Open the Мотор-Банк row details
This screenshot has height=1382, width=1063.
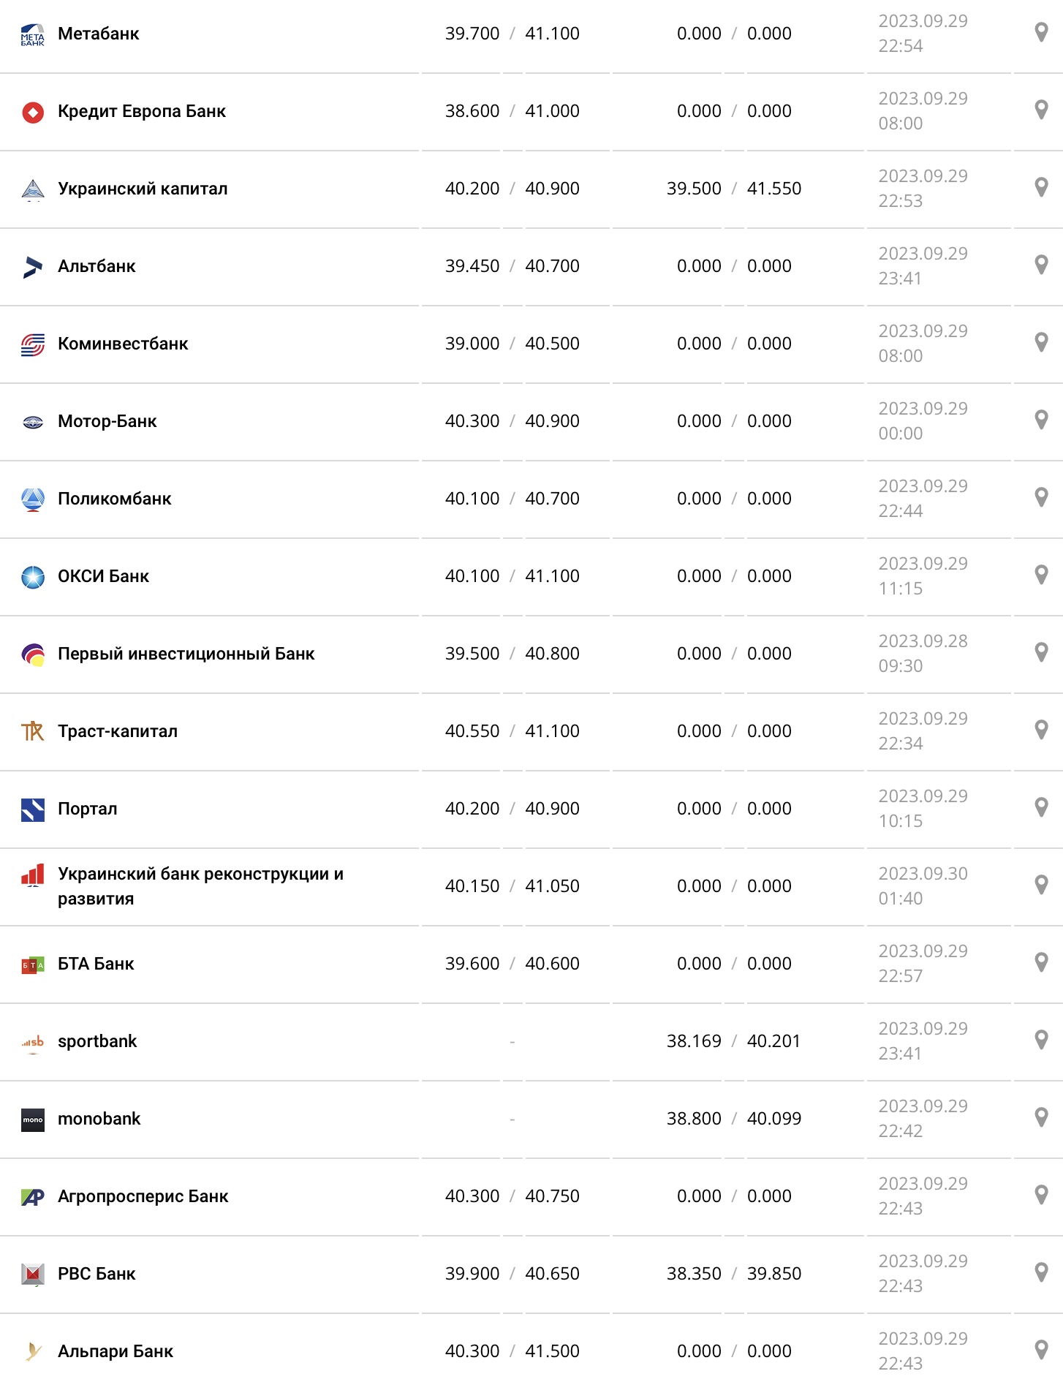107,420
